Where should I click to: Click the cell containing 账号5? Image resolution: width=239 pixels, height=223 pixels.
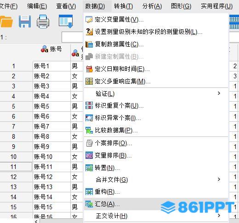point(51,106)
